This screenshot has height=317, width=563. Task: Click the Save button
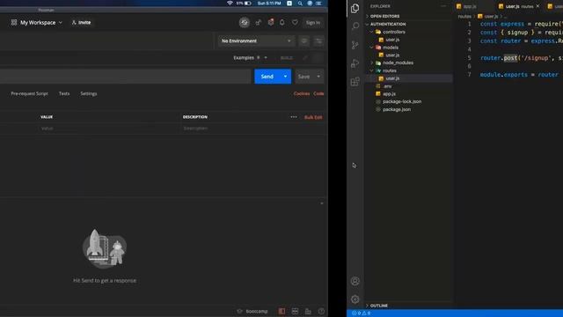click(x=303, y=77)
